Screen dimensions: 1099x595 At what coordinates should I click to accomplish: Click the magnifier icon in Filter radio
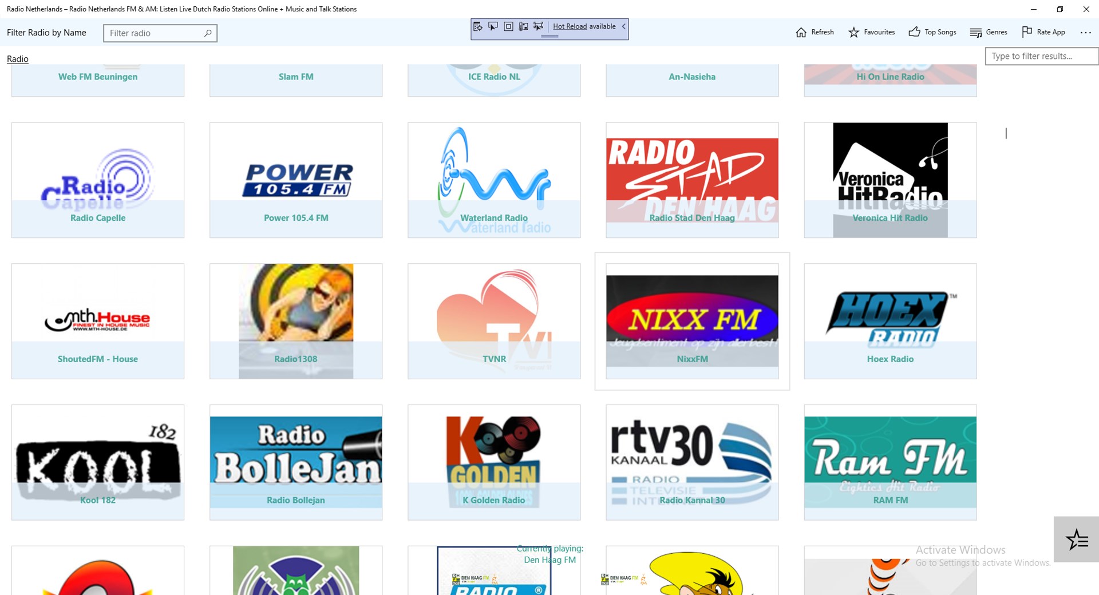click(208, 33)
